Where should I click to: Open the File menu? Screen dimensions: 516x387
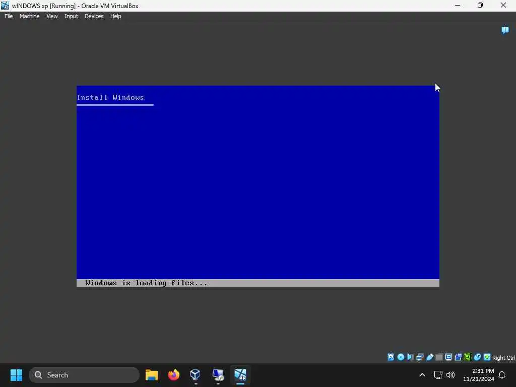(9, 16)
